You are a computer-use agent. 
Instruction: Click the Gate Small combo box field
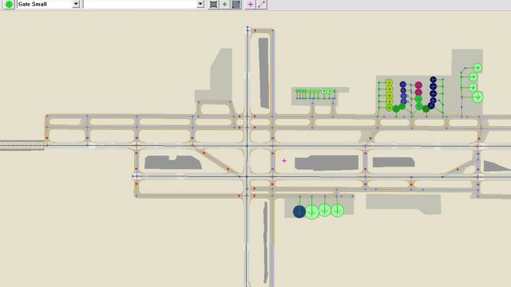pos(49,4)
